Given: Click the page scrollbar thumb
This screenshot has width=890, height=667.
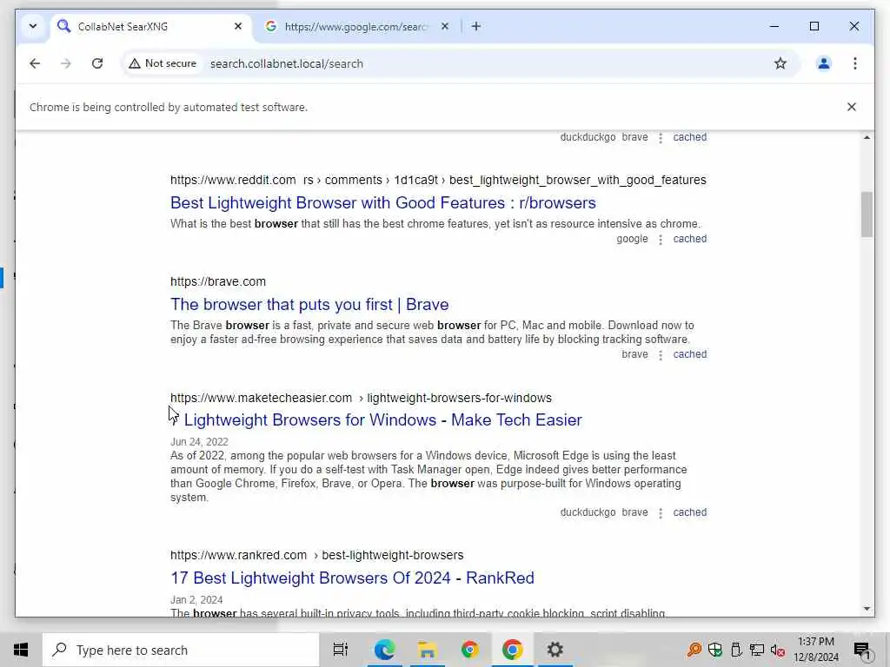Looking at the screenshot, I should (867, 215).
